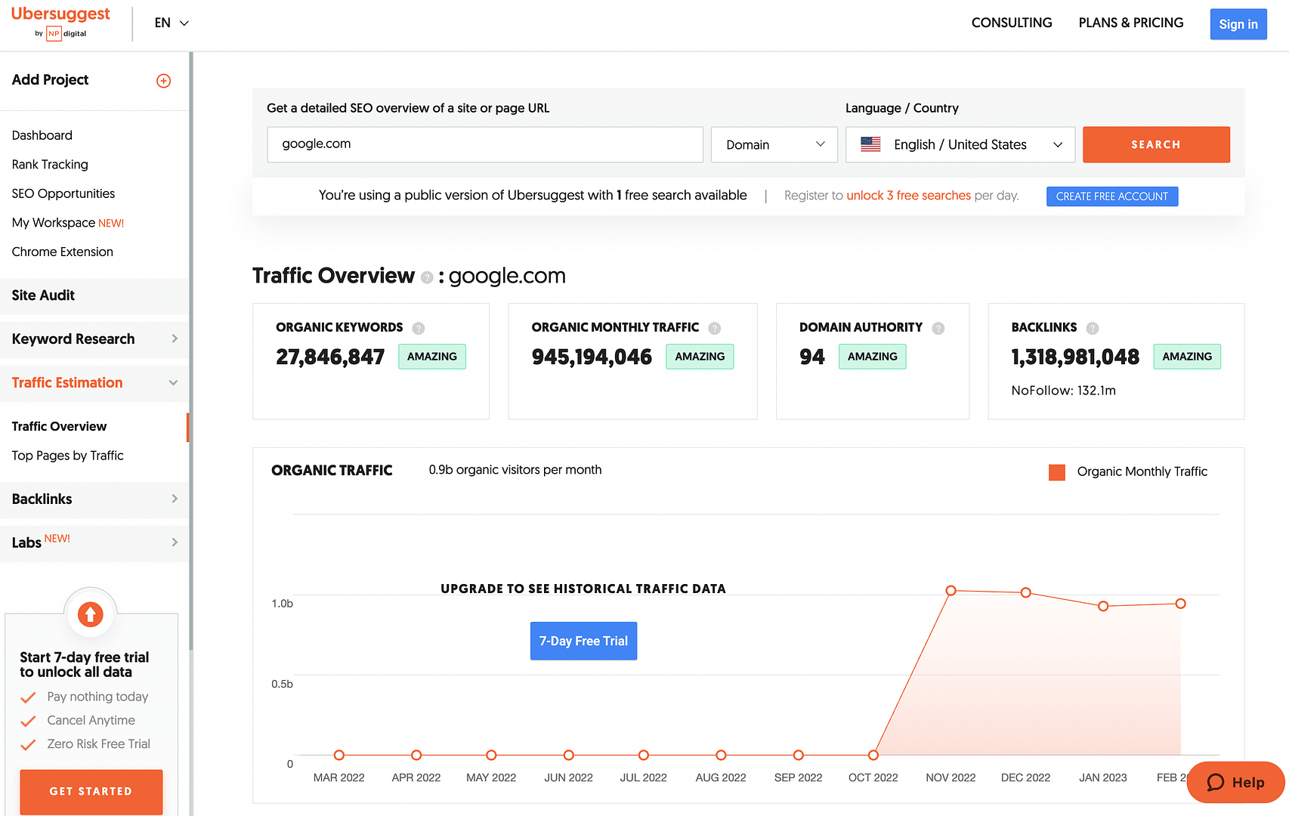Image resolution: width=1289 pixels, height=816 pixels.
Task: Click the unlock 3 free searches link
Action: (908, 195)
